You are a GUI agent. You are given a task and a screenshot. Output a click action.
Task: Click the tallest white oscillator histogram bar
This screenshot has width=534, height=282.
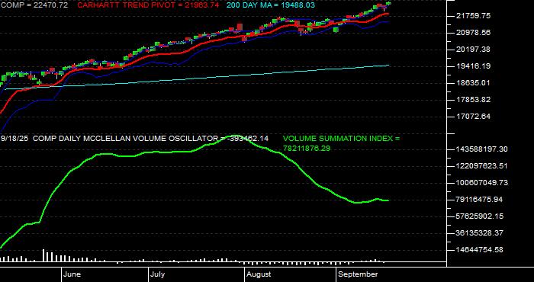click(x=43, y=255)
